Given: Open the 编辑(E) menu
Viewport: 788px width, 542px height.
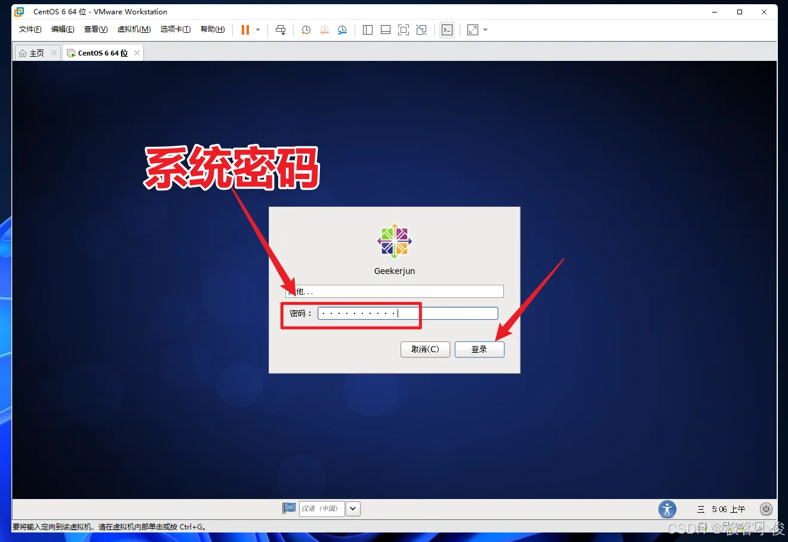Looking at the screenshot, I should point(63,29).
